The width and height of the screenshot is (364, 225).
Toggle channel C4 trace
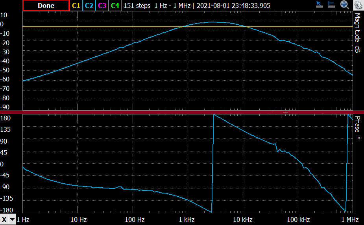tap(115, 6)
